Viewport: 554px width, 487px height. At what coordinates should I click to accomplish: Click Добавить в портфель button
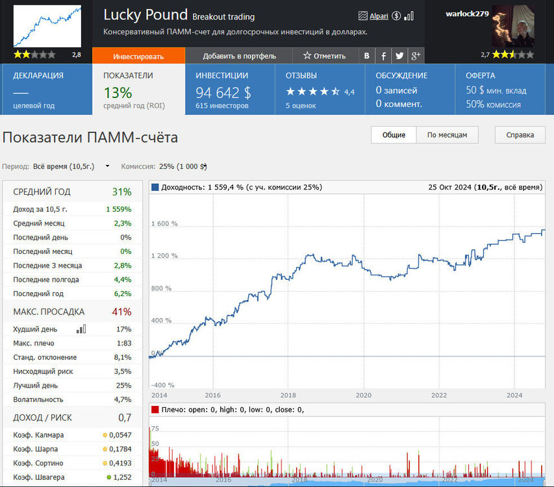point(239,56)
